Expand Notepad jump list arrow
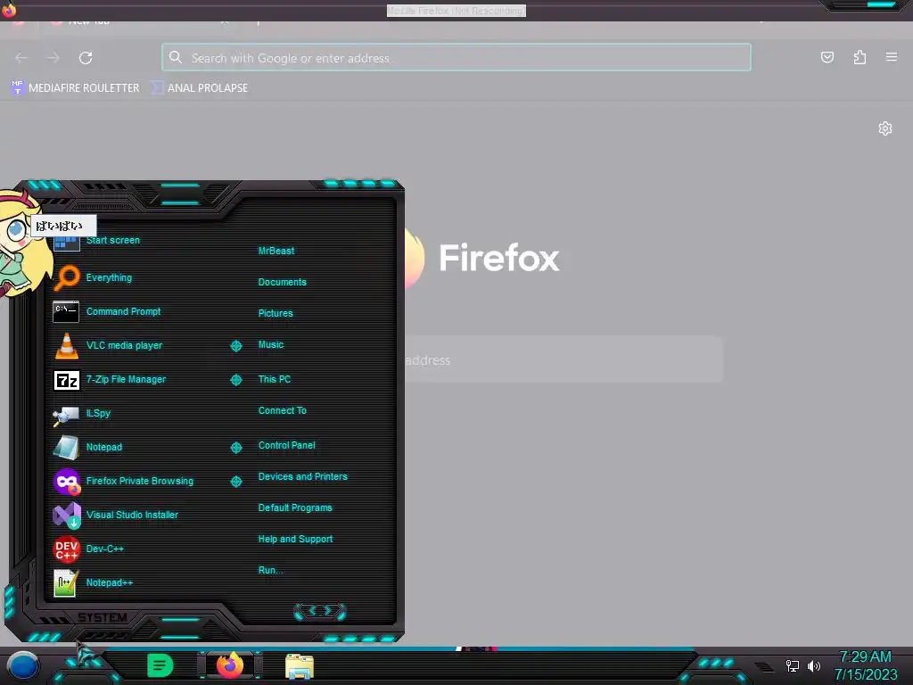Screen dimensions: 913x685 pos(235,448)
